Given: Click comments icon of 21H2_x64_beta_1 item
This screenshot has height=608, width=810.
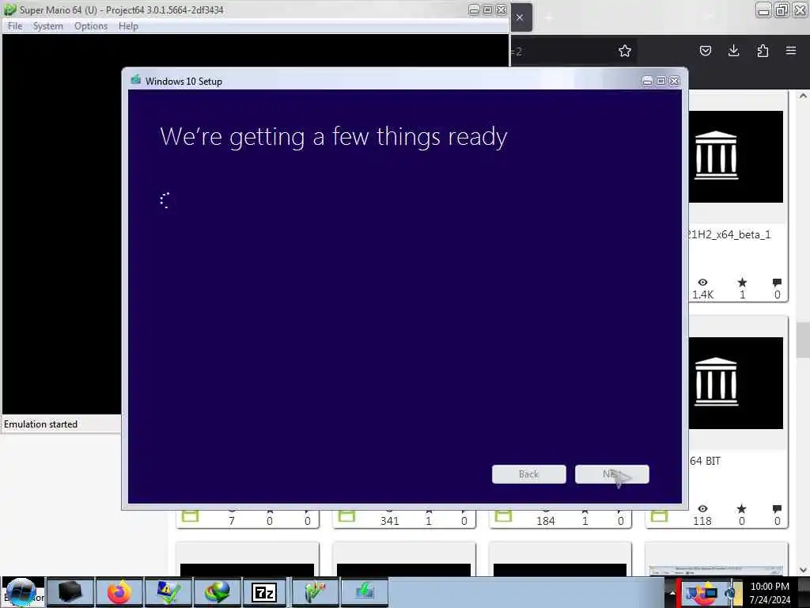Looking at the screenshot, I should (x=777, y=283).
